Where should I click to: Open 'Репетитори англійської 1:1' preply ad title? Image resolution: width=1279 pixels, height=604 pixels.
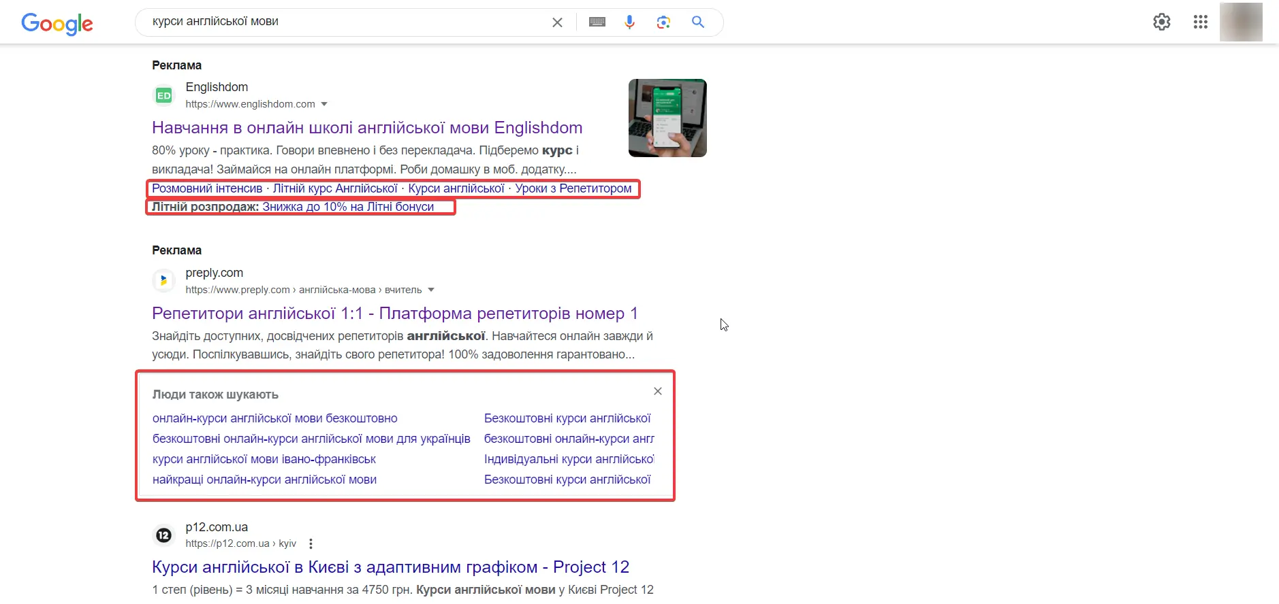coord(395,314)
